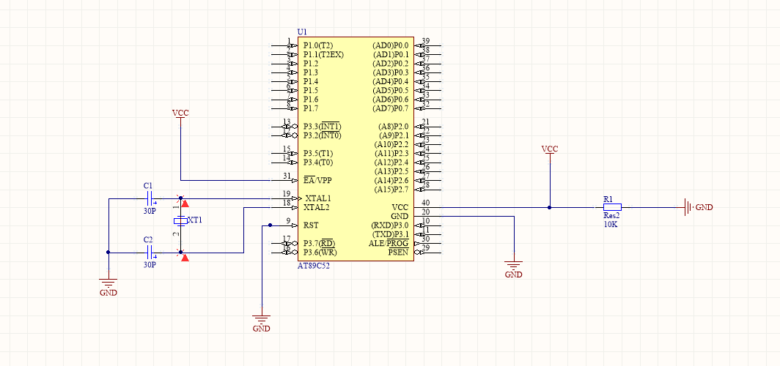Screen dimensions: 780x366
Task: Select the 30P value under C1
Action: click(150, 210)
